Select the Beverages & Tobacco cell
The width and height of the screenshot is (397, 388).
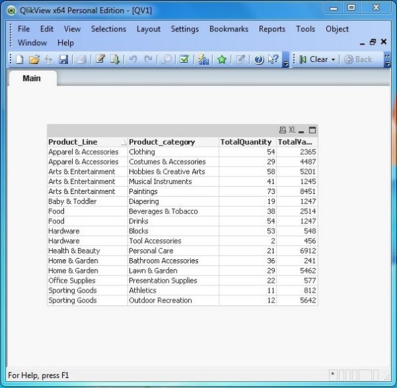(173, 211)
